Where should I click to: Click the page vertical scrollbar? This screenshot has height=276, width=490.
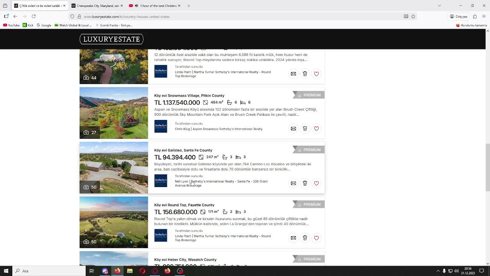[487, 168]
